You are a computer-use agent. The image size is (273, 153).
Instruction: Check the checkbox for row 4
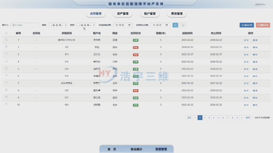tap(6, 61)
